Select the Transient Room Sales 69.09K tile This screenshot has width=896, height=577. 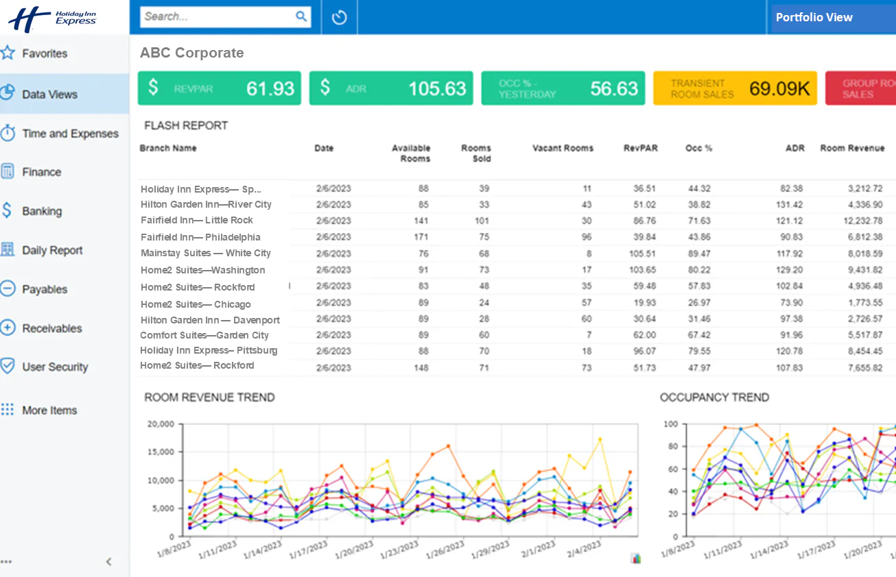point(735,88)
